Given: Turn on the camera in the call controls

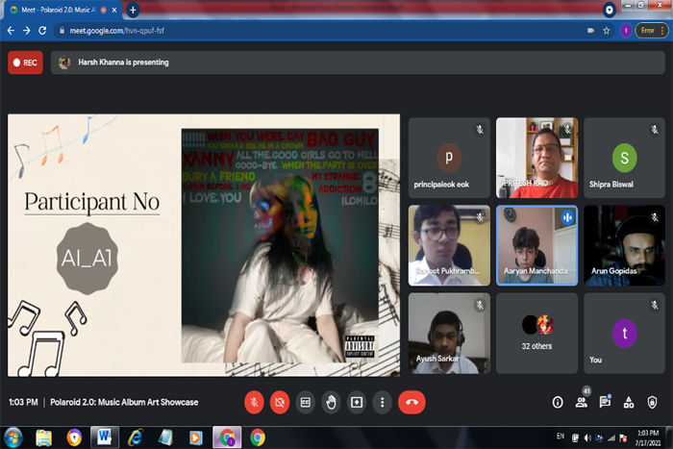Looking at the screenshot, I should [280, 402].
